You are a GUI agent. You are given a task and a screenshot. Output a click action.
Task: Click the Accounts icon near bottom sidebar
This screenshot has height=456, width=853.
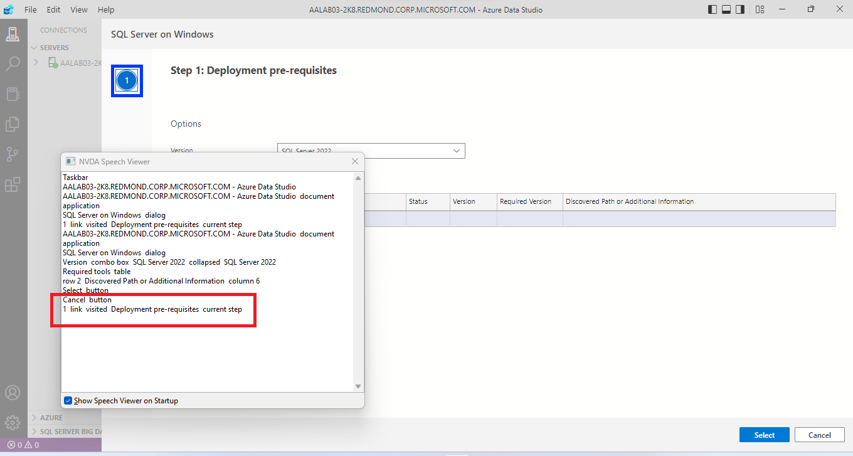(x=13, y=393)
